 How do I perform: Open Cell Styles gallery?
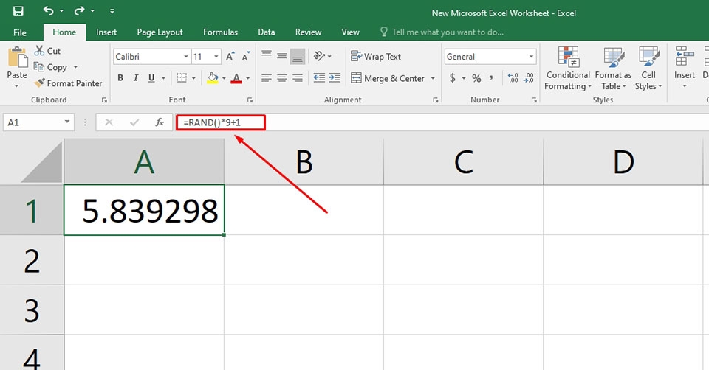(x=648, y=69)
